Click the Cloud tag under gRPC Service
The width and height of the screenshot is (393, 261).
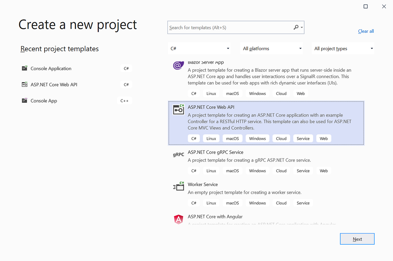tap(281, 171)
